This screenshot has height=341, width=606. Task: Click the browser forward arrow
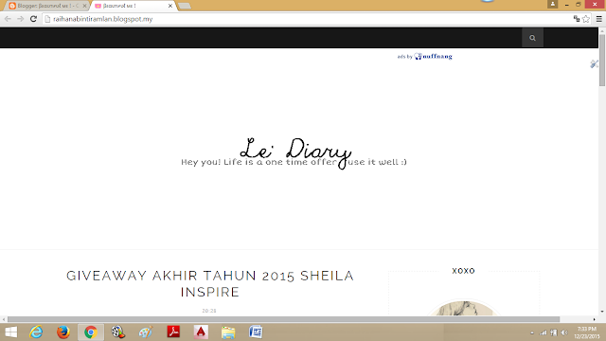pyautogui.click(x=21, y=19)
